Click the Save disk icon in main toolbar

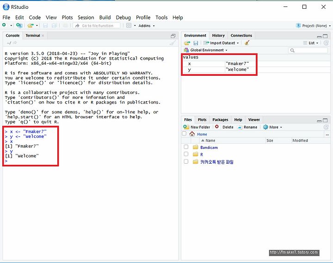[x=45, y=25]
